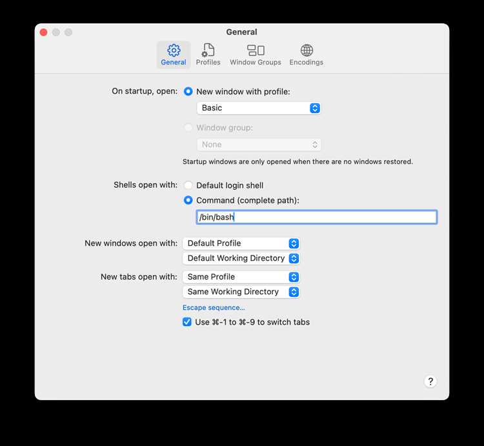Click the Escape sequence link
The height and width of the screenshot is (446, 484).
click(214, 308)
